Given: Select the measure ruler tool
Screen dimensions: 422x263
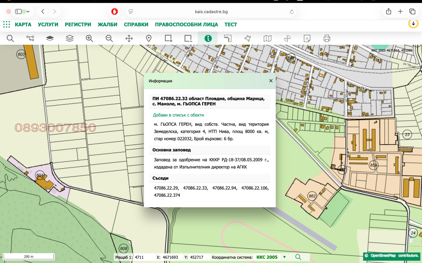Looking at the screenshot, I should pyautogui.click(x=228, y=38).
